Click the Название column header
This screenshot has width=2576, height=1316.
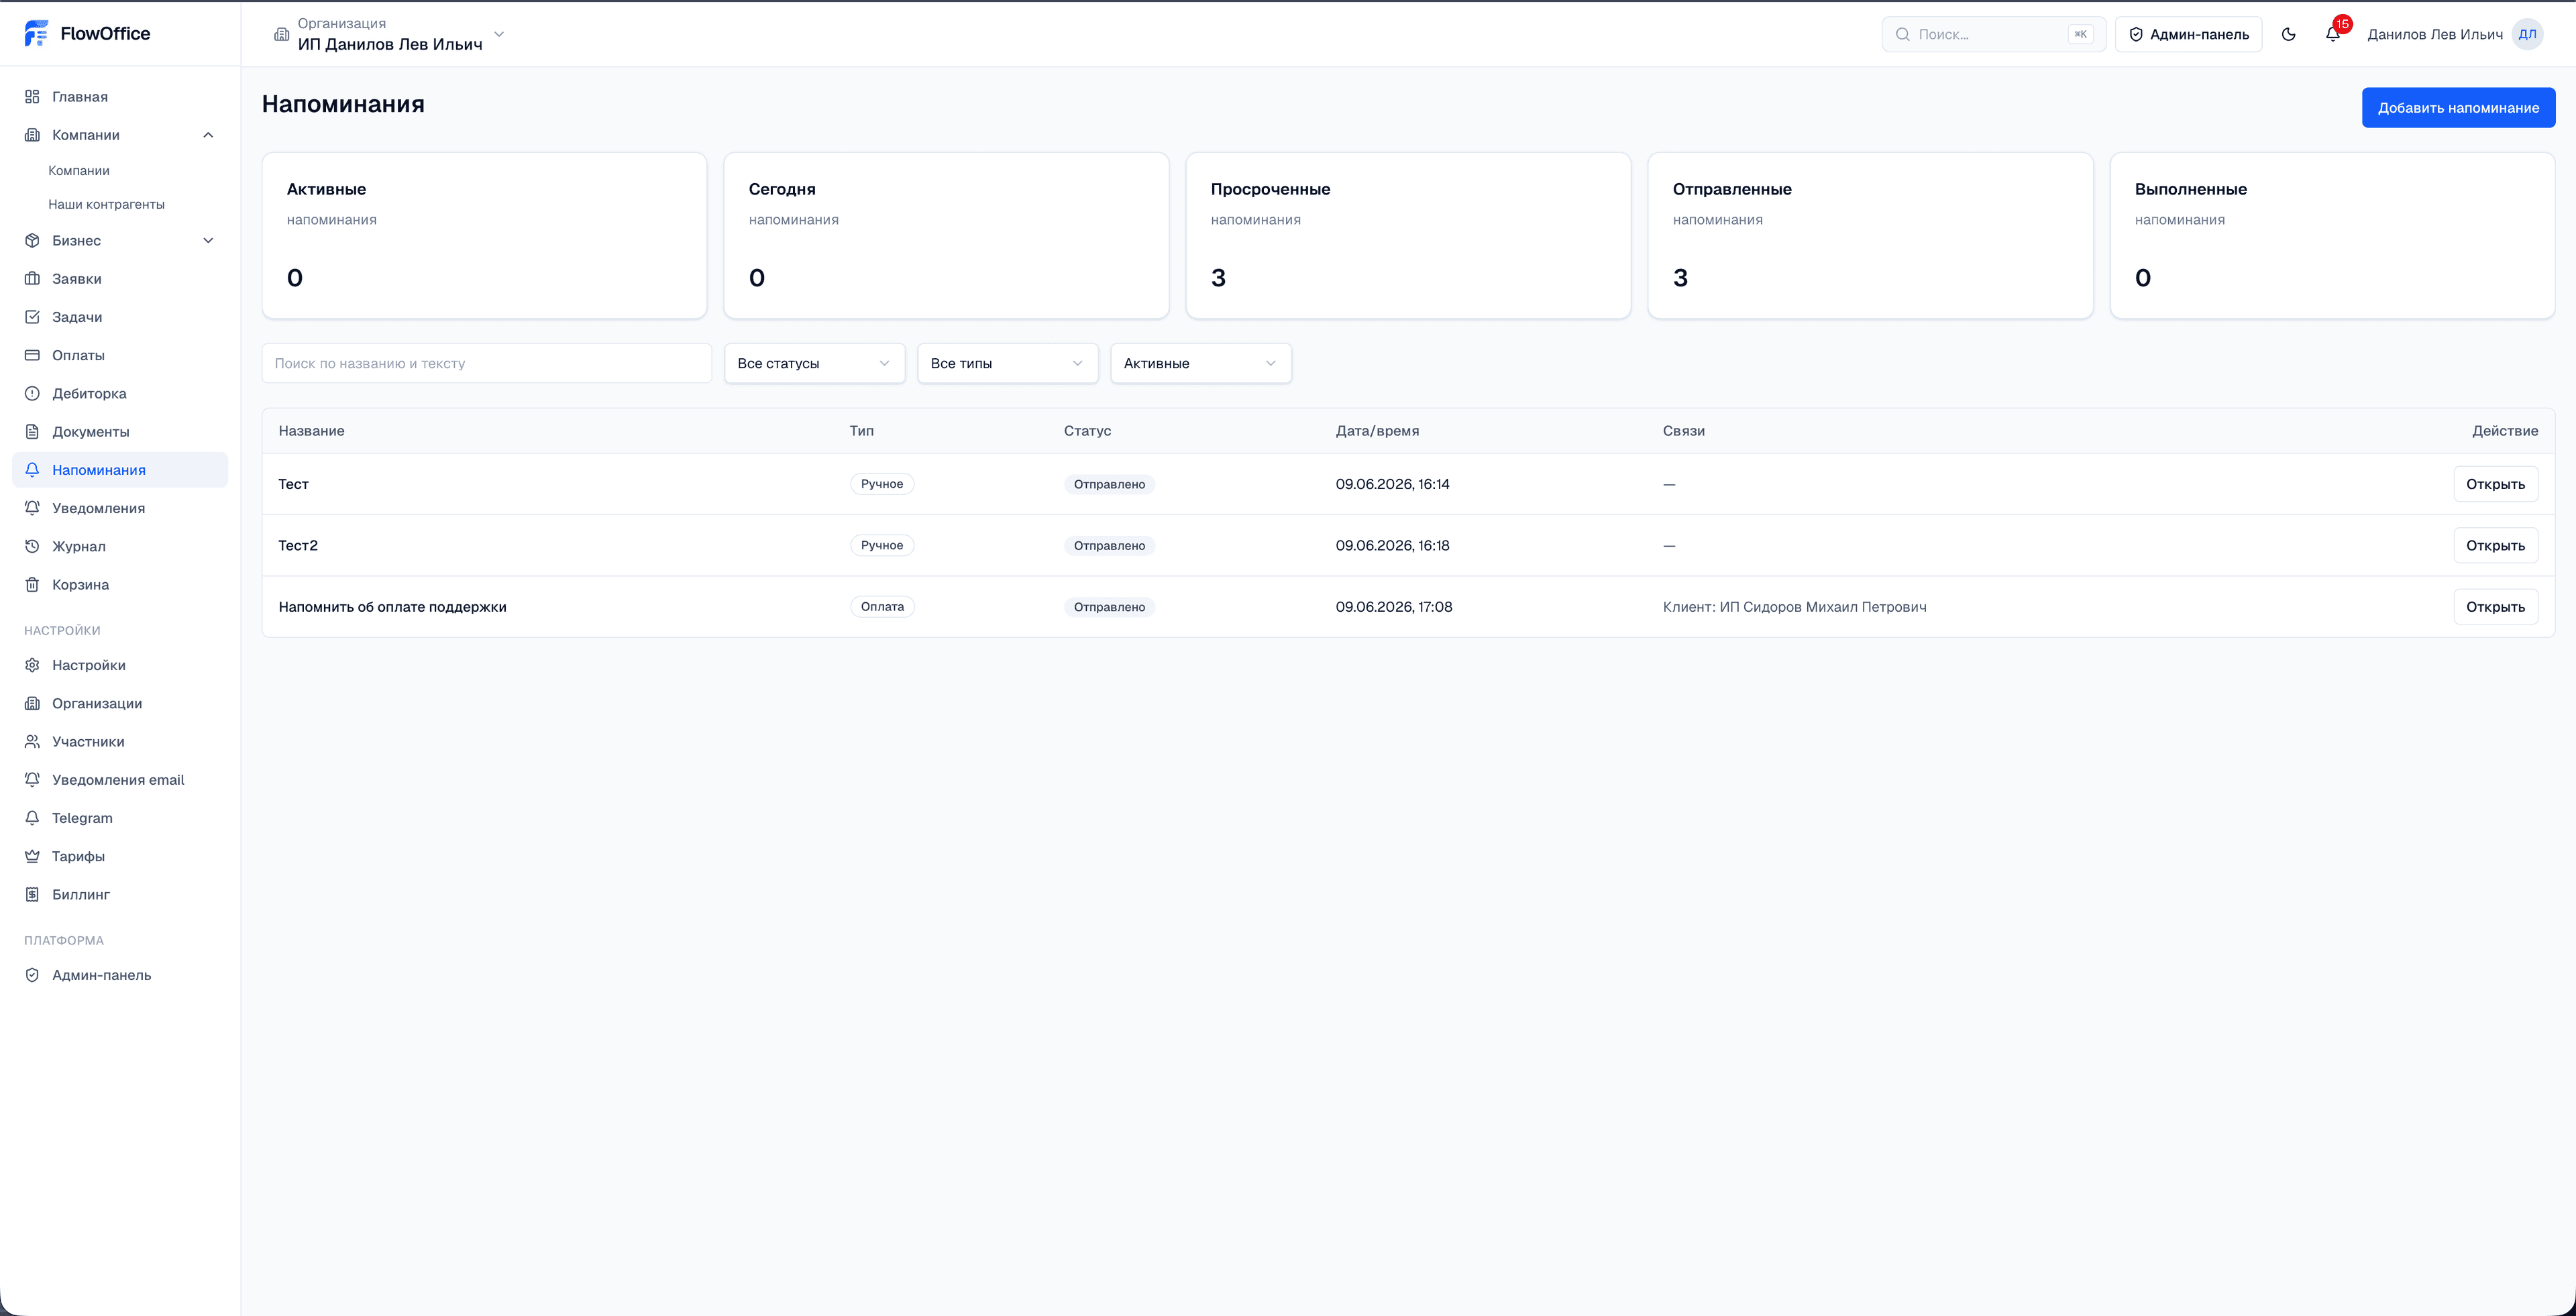(311, 431)
